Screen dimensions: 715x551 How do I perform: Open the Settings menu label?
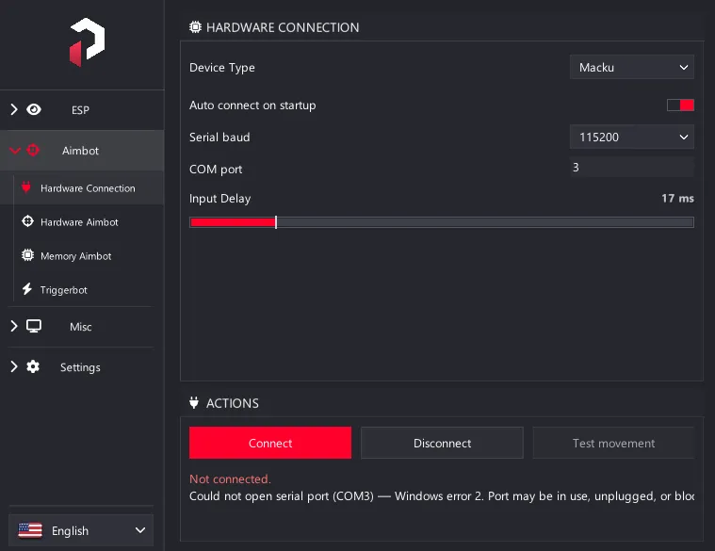80,367
